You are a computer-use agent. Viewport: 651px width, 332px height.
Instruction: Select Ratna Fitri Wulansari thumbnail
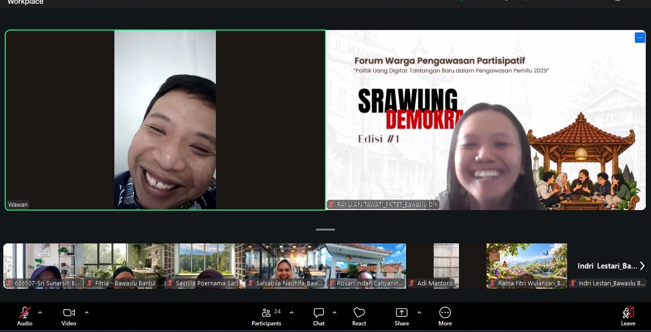[x=527, y=266]
